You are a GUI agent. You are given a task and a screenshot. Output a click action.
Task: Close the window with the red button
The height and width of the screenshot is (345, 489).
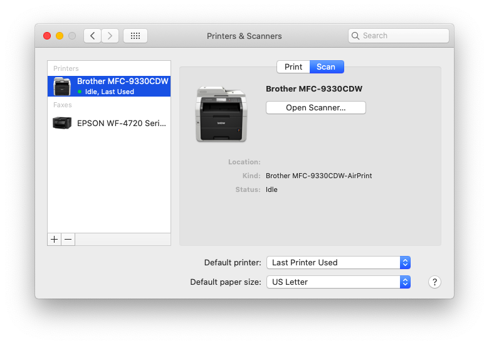pyautogui.click(x=47, y=36)
